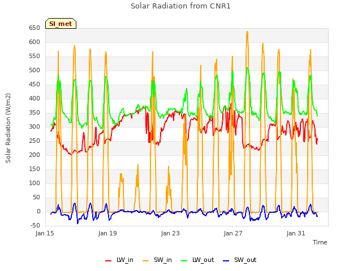Select the SW_out legend label
This screenshot has width=362, height=271.
(245, 260)
